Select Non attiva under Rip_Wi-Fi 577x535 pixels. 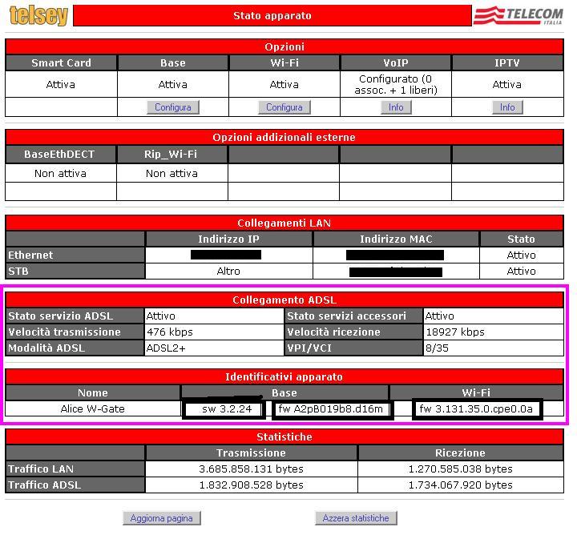click(171, 173)
